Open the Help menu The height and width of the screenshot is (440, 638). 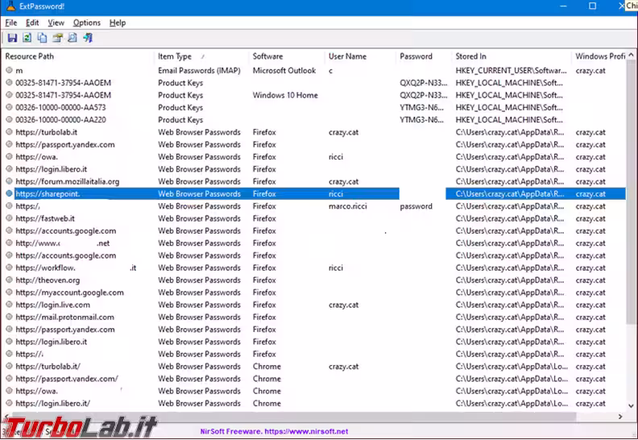(118, 23)
